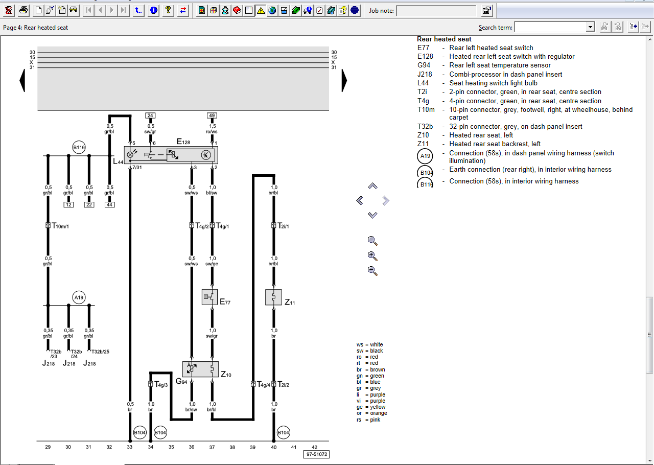Click the large black next-page arrow
The height and width of the screenshot is (465, 654).
(344, 80)
